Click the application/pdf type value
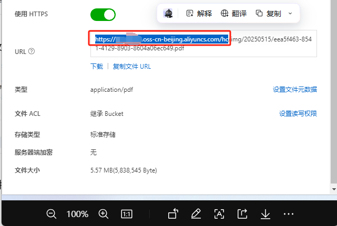 pyautogui.click(x=111, y=90)
